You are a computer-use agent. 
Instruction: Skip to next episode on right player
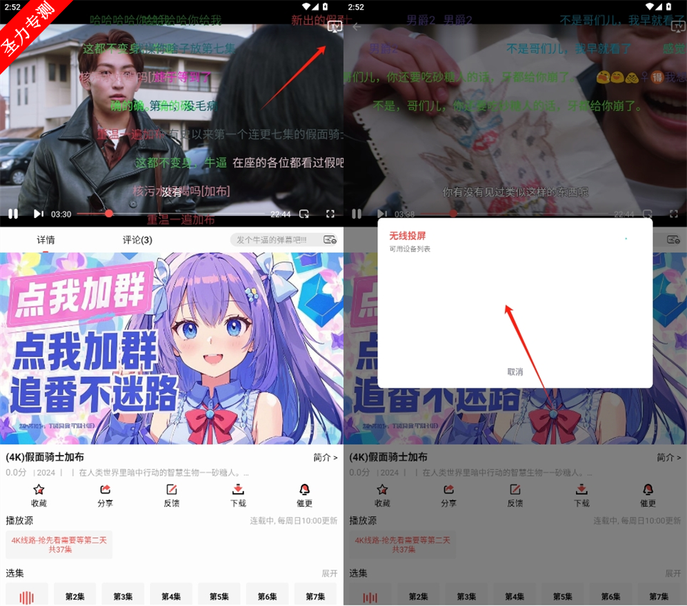(382, 214)
